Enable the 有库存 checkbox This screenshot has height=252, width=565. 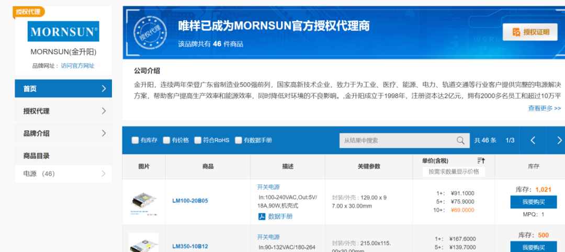(135, 141)
